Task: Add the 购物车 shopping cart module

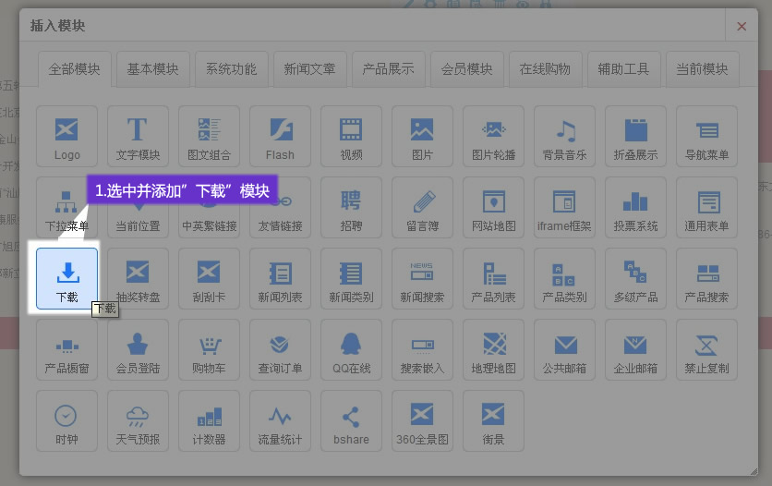Action: [209, 350]
